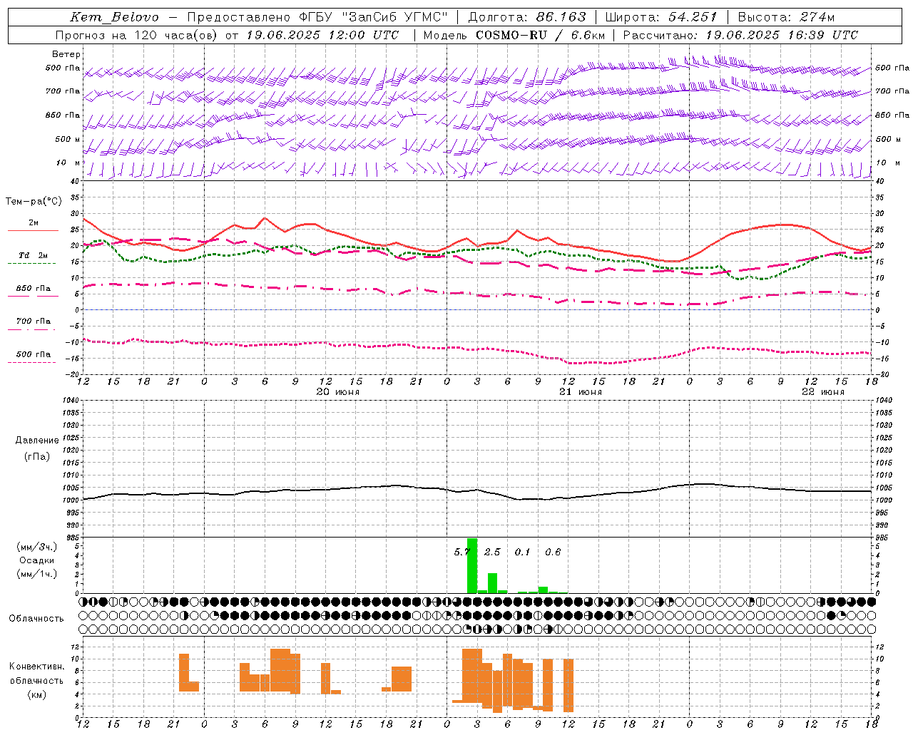Click the 21 июня date label
Viewport: 913px width, 730px height.
tap(581, 392)
